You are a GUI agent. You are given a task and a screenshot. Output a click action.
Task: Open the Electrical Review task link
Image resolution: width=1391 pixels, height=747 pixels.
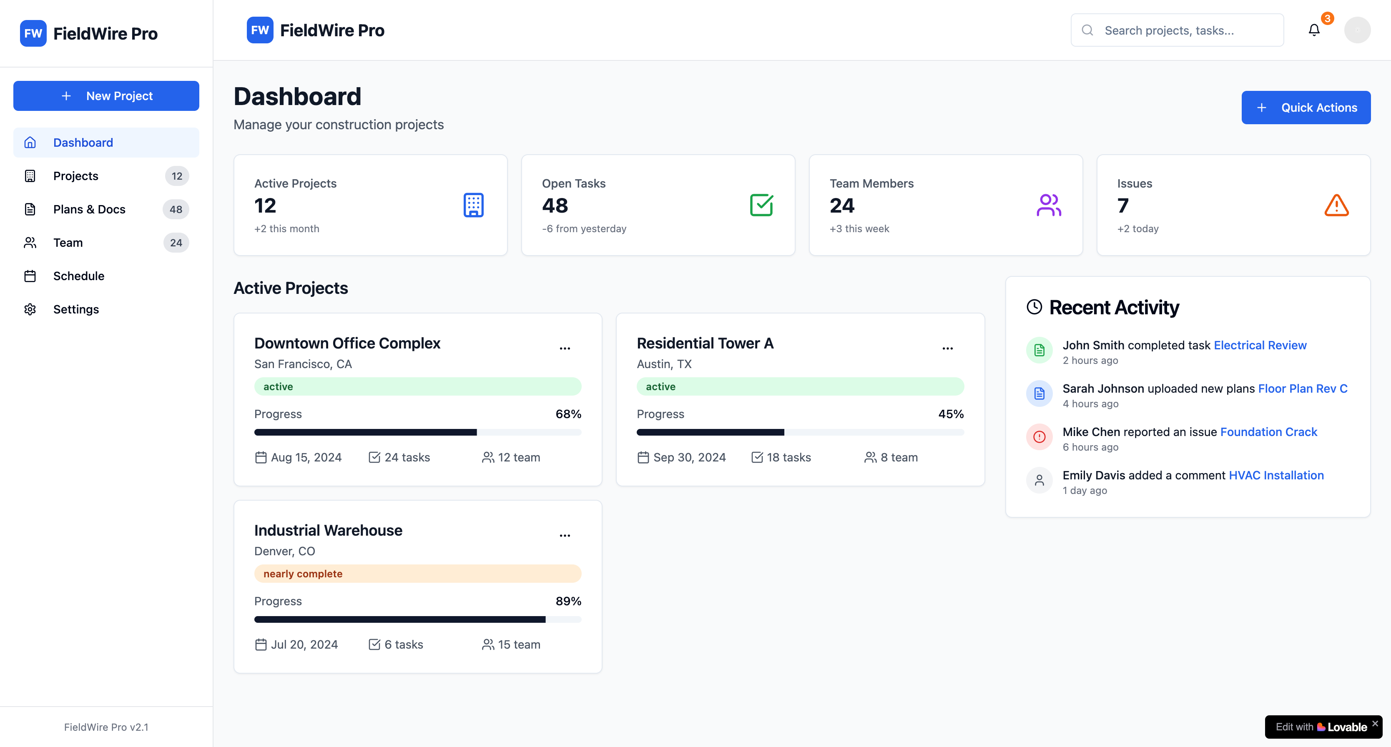[x=1260, y=346]
